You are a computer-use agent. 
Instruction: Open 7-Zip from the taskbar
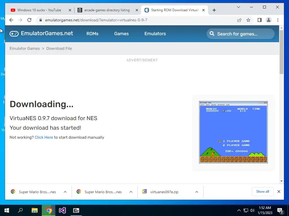76,210
